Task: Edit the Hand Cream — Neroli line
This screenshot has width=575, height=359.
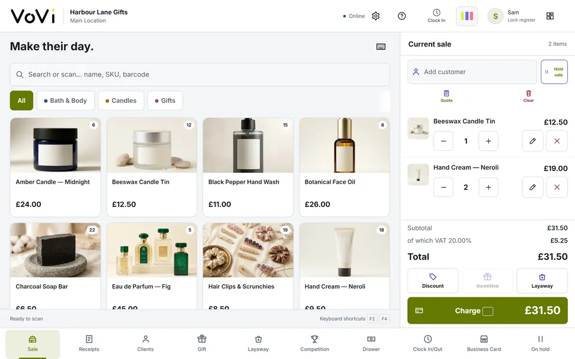Action: pos(532,187)
